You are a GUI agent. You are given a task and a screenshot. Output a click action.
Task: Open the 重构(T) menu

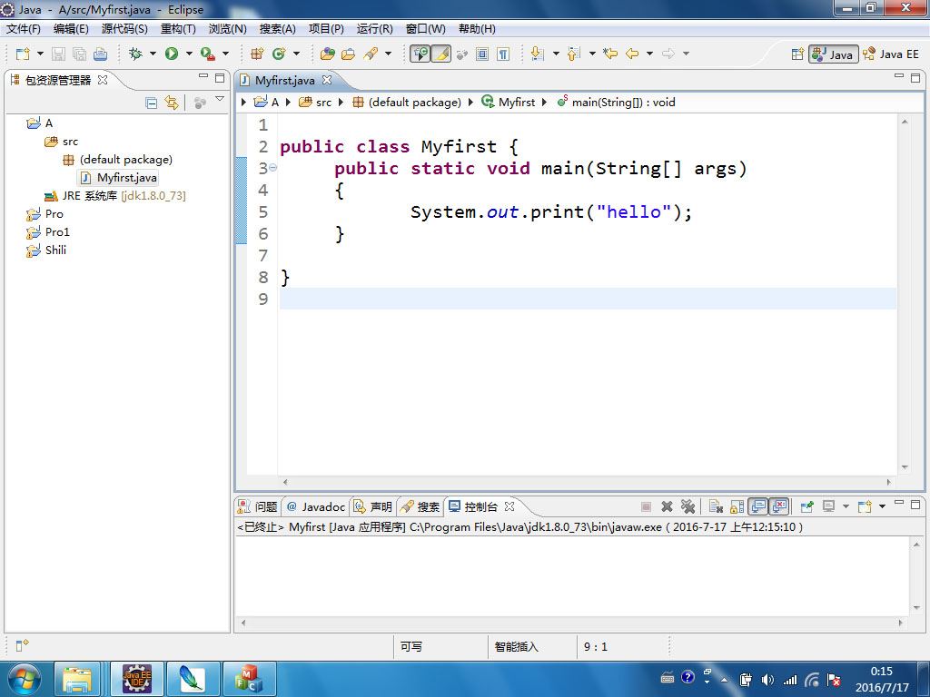pos(178,29)
